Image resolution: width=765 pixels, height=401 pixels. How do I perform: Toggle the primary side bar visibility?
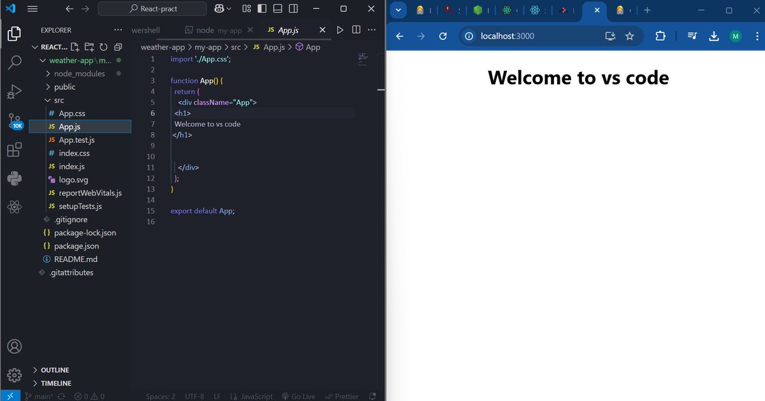(x=262, y=9)
